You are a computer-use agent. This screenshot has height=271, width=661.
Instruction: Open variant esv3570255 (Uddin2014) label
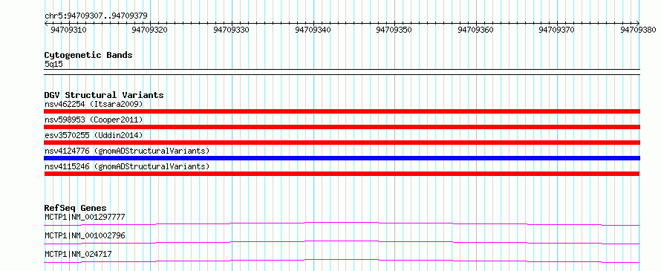point(94,135)
